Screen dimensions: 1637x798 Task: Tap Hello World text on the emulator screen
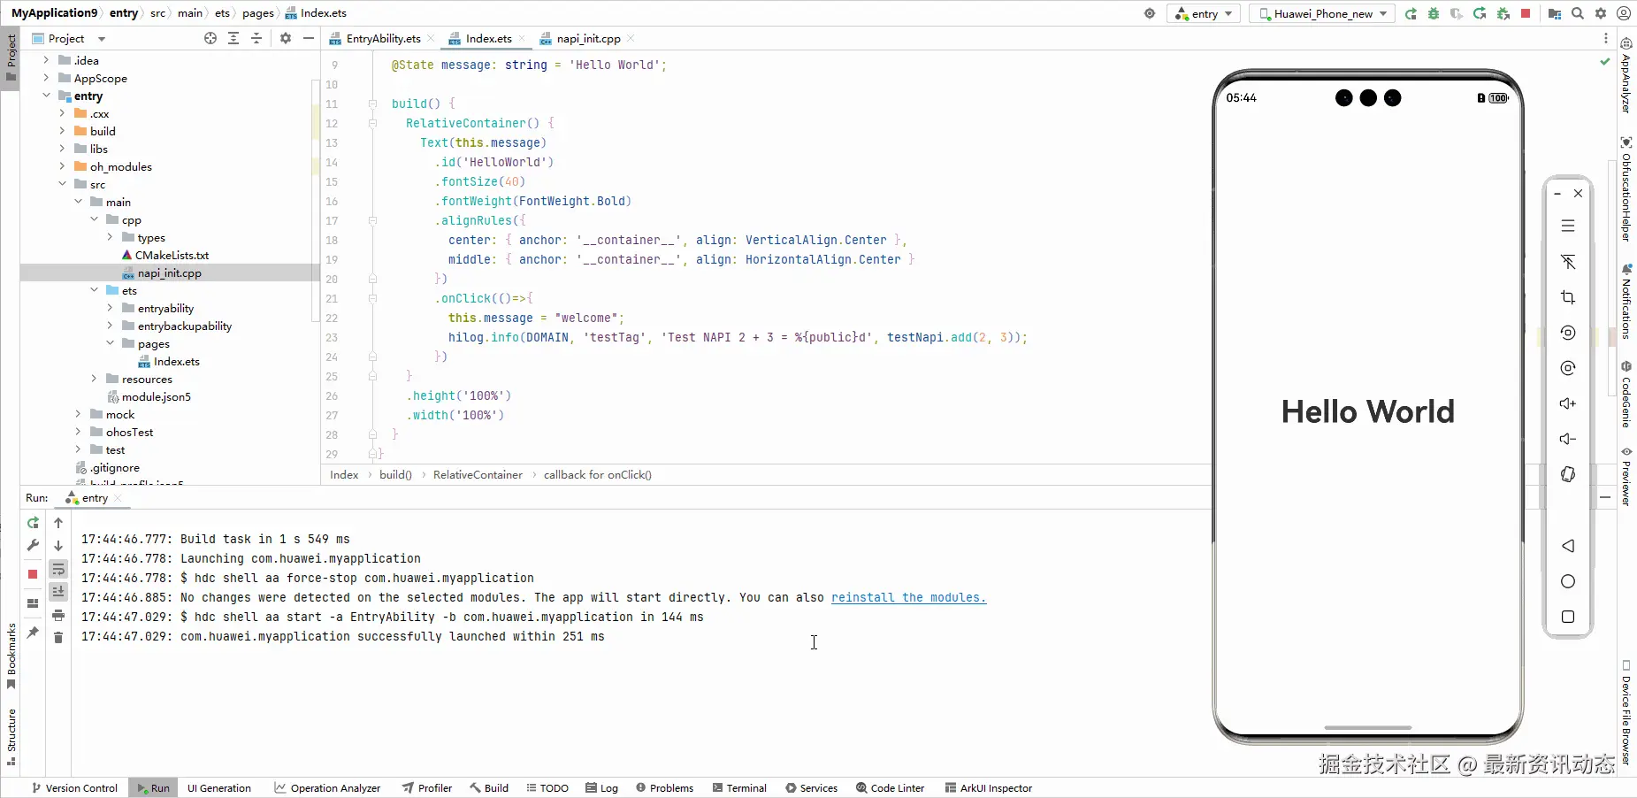pos(1367,411)
